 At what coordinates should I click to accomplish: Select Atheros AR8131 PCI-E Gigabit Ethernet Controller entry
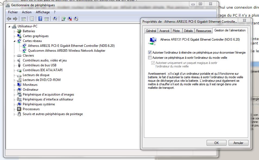[71, 46]
